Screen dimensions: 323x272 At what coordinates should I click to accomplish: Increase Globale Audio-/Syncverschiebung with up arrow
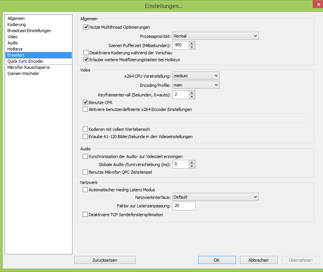(x=192, y=162)
